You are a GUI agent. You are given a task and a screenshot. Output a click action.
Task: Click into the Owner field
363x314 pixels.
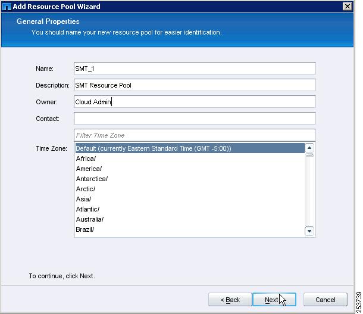coord(195,102)
